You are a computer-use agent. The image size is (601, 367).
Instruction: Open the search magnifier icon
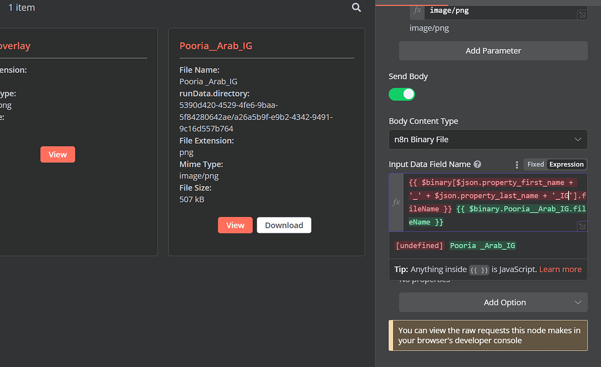point(356,7)
